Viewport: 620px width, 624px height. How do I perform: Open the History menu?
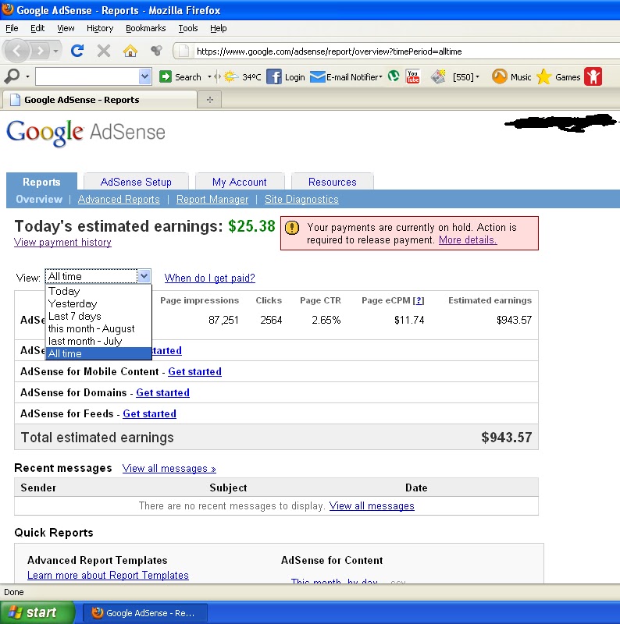100,28
